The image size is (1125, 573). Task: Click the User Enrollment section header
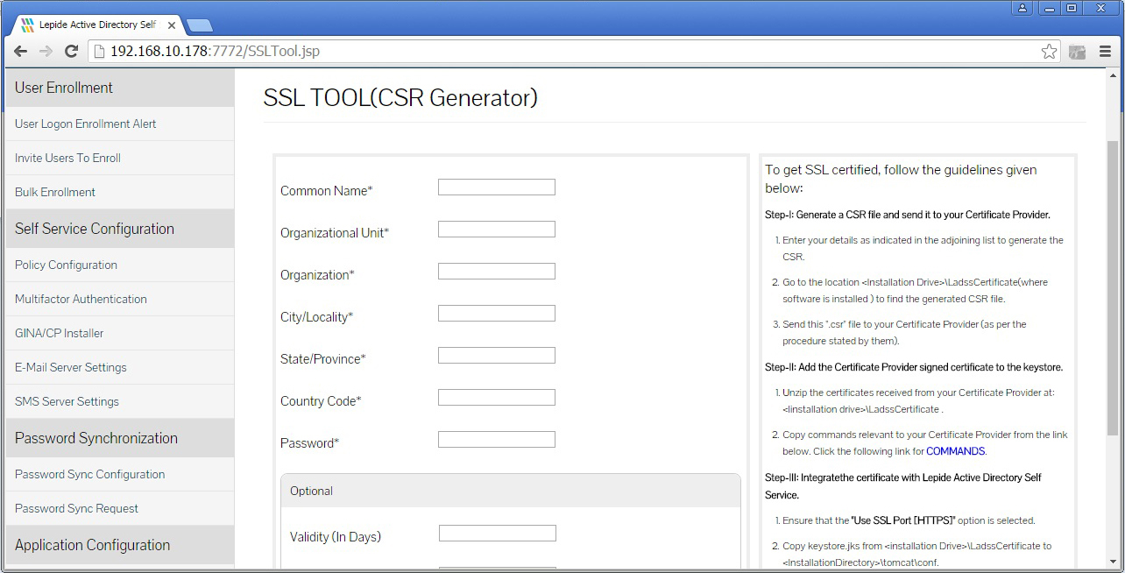coord(120,88)
